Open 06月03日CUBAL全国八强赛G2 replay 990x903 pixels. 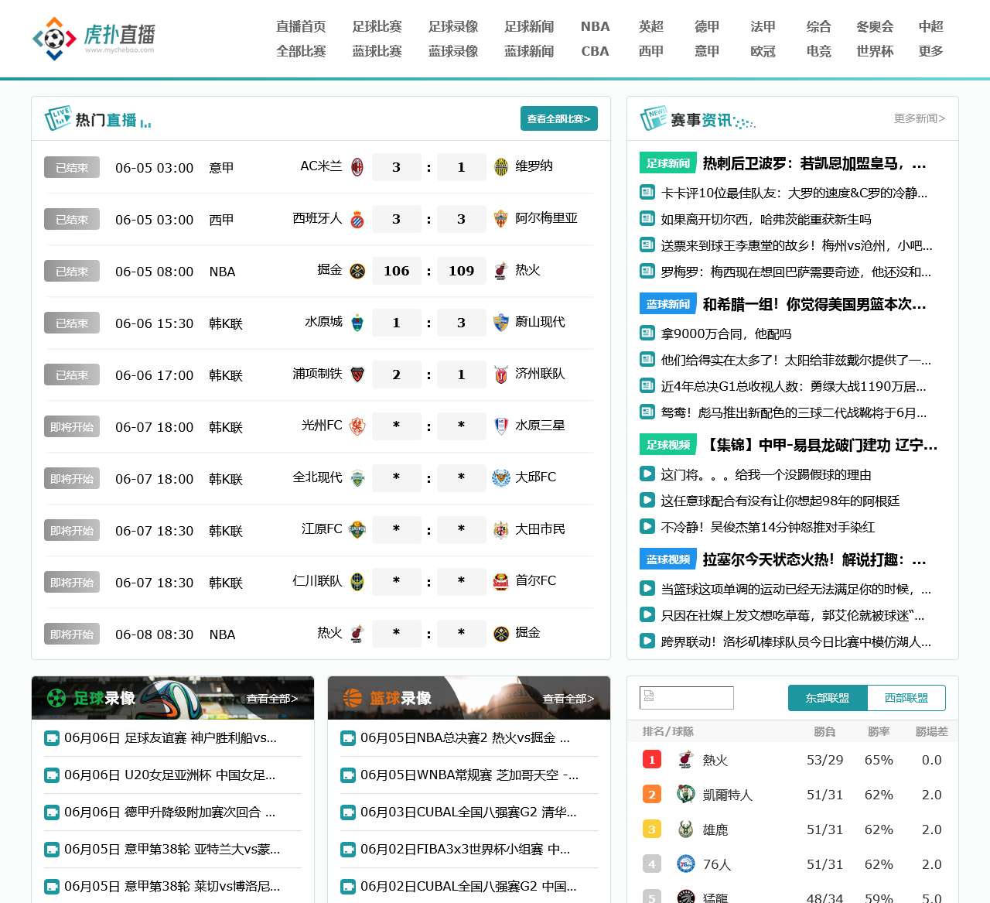click(x=469, y=812)
